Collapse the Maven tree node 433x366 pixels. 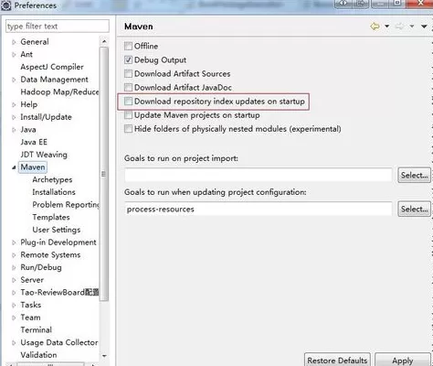tap(14, 167)
